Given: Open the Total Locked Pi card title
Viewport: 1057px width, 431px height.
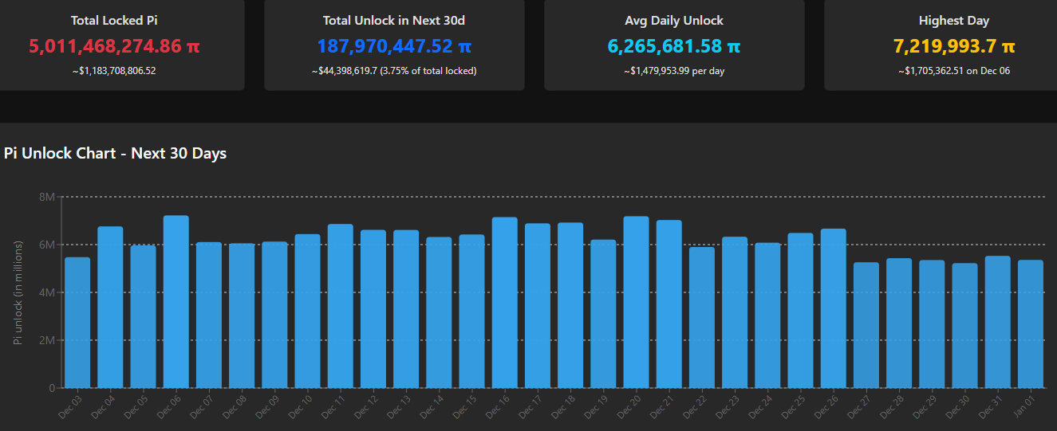Looking at the screenshot, I should [114, 21].
